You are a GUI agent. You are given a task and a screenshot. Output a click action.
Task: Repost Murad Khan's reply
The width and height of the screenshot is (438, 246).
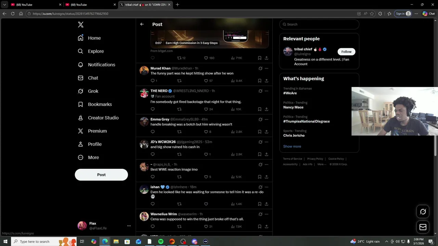(179, 81)
